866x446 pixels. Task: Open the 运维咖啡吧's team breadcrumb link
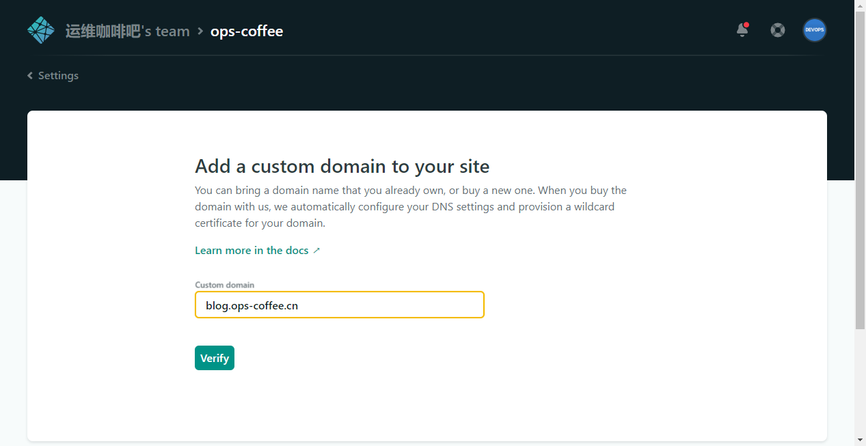[x=127, y=31]
